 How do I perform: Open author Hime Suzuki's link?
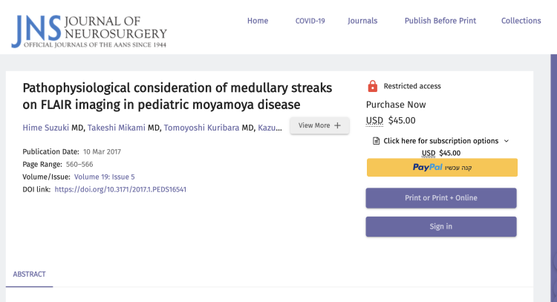tap(46, 128)
